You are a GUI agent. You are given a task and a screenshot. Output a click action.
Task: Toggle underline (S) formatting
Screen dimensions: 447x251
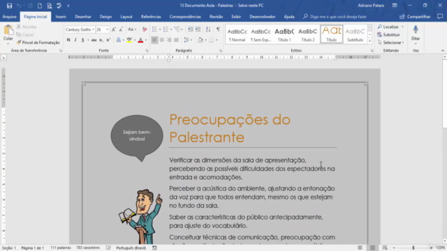pos(82,40)
